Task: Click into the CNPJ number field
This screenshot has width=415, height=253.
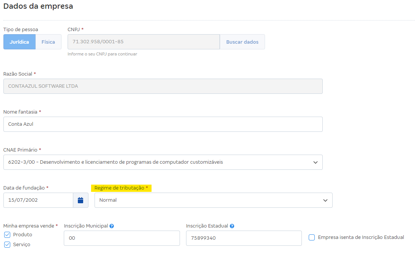Action: pyautogui.click(x=144, y=42)
